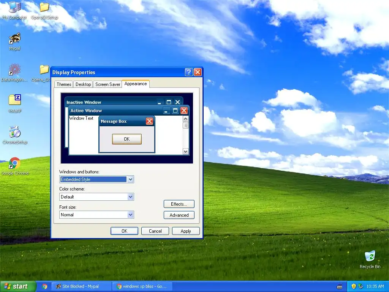Click the preview Message Box close button

[x=149, y=121]
